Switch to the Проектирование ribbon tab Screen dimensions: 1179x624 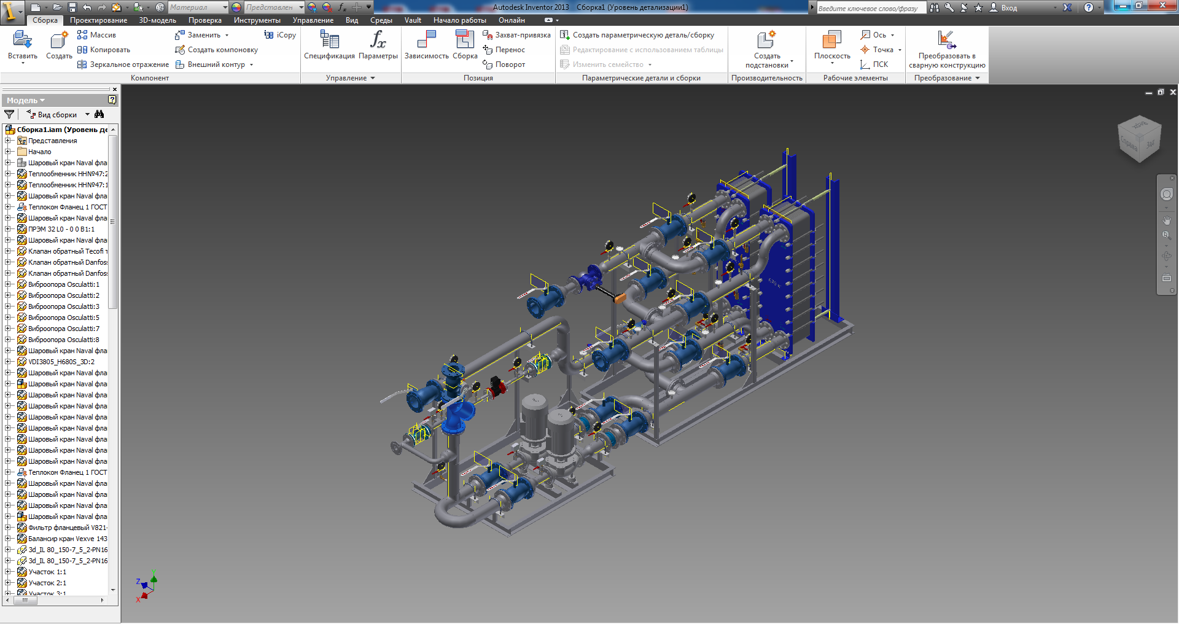pos(98,20)
